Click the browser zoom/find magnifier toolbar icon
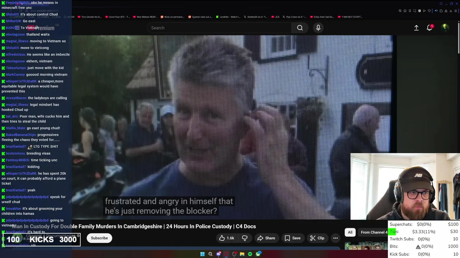This screenshot has height=258, width=460. [400, 11]
